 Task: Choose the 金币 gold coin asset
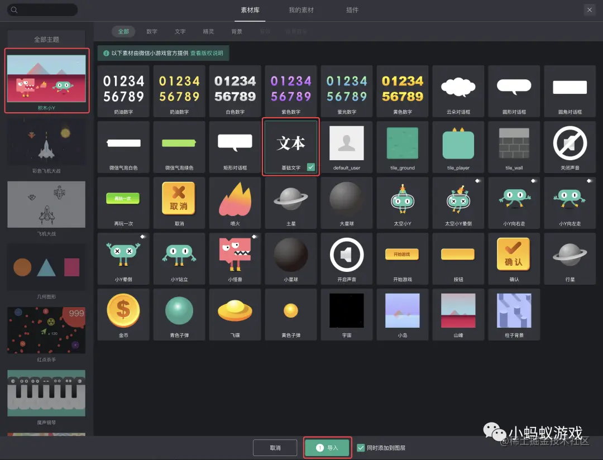click(x=123, y=314)
